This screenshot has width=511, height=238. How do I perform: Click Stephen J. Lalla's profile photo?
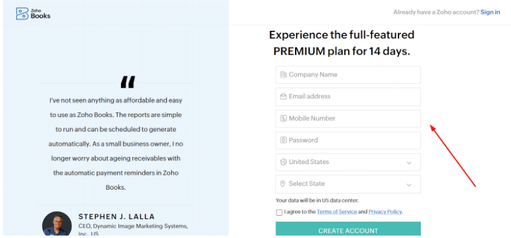pyautogui.click(x=57, y=224)
